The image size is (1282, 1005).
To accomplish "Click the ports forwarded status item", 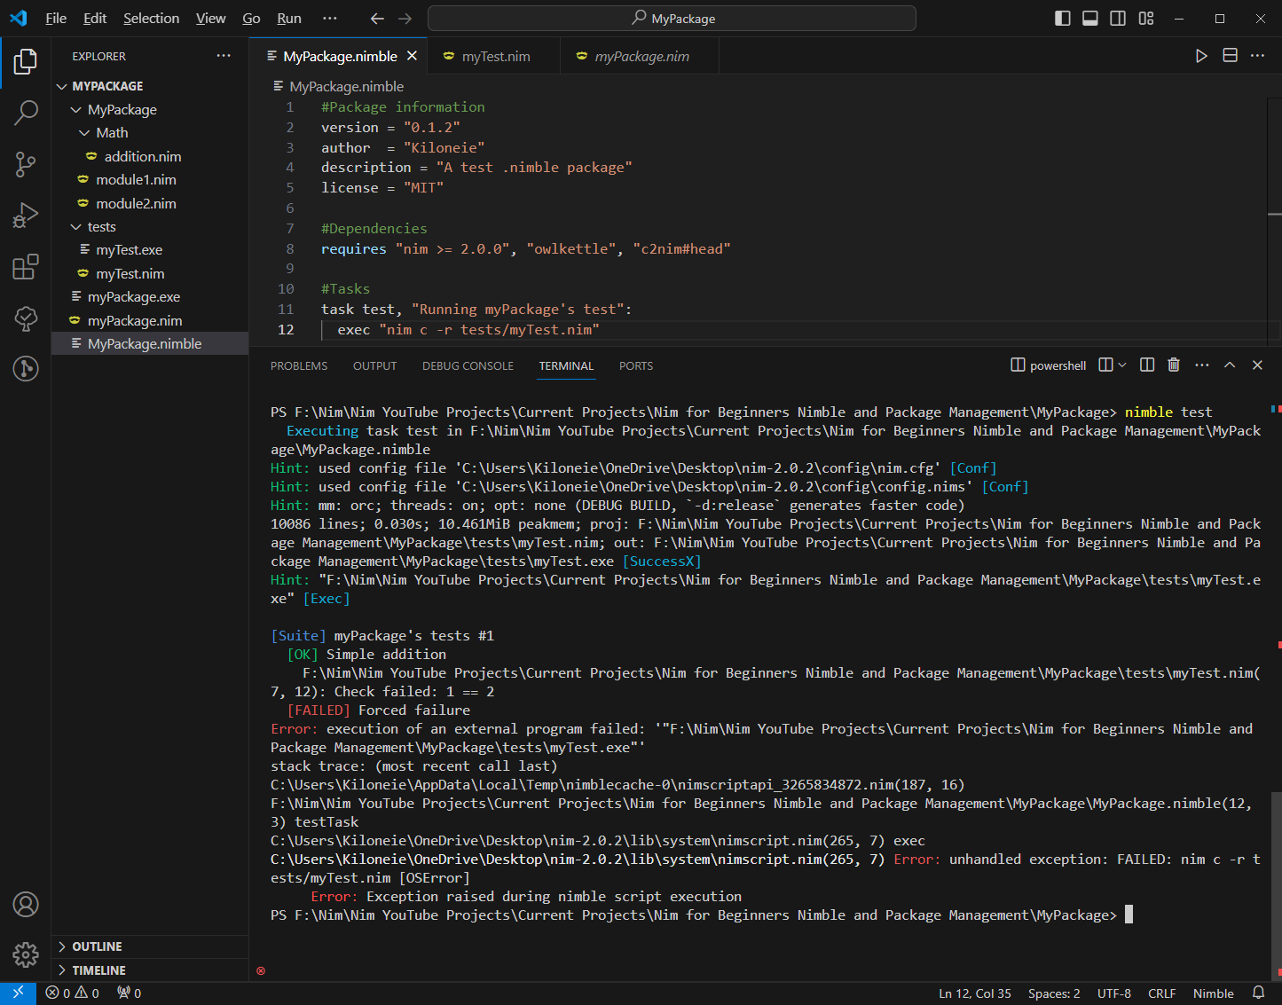I will tap(130, 993).
